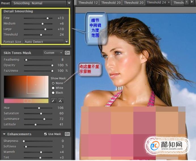Click the portrait preview image
Screen dimensions: 196x161
[136, 87]
